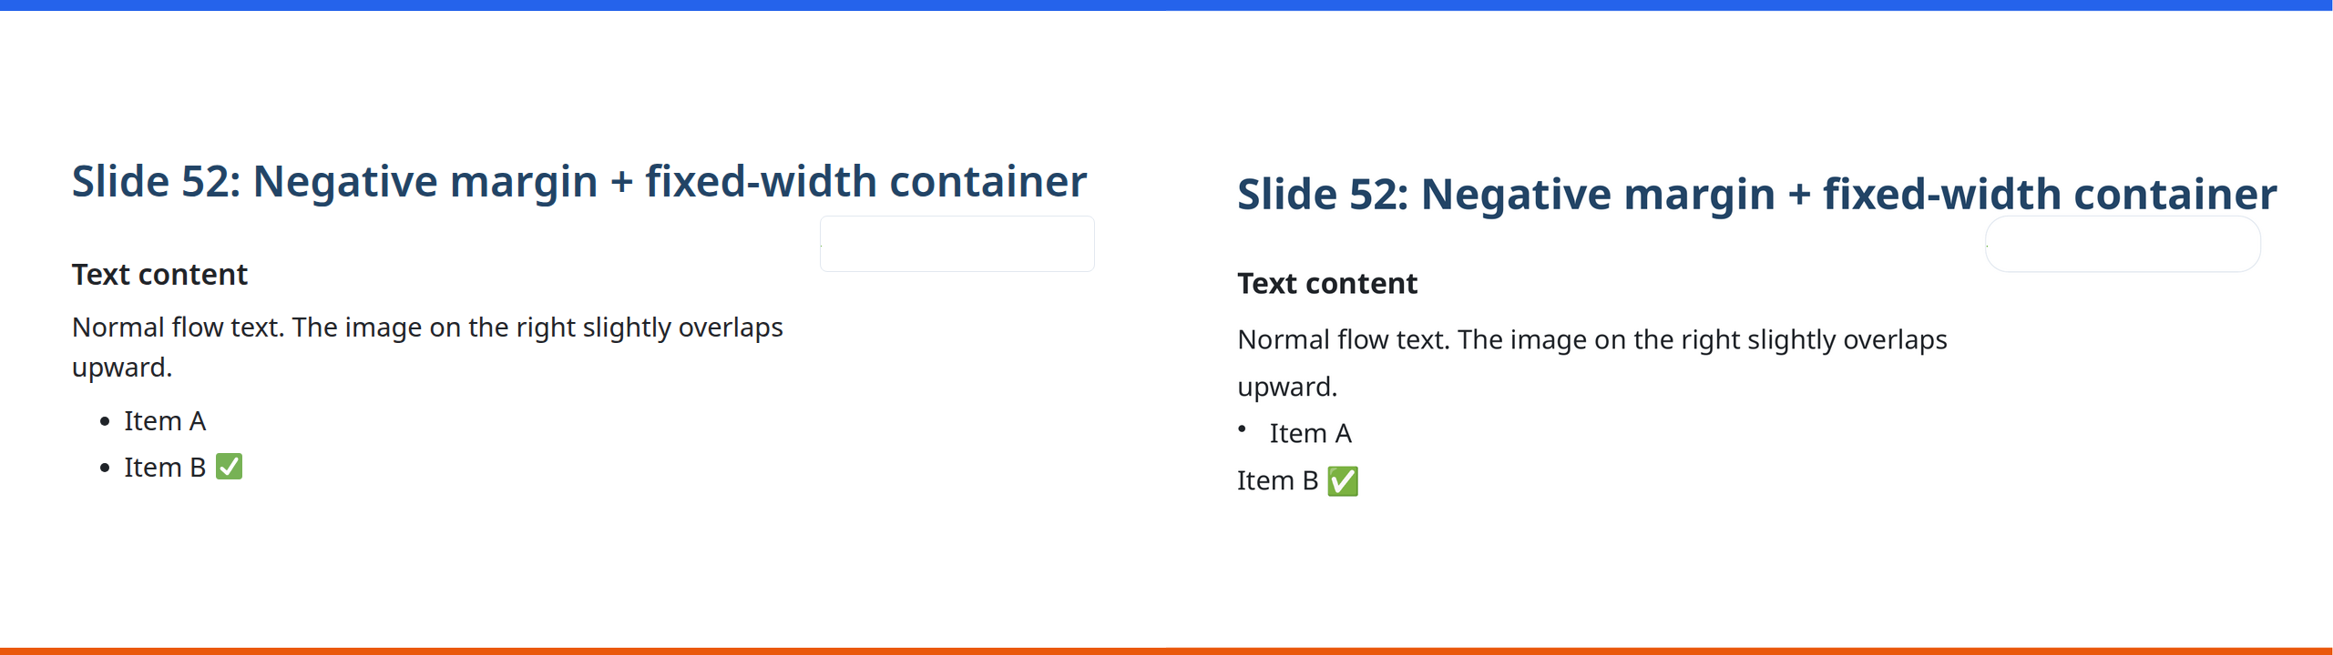Click "Item A" text in the right slide
Viewport: 2333px width, 655px height.
point(1310,433)
